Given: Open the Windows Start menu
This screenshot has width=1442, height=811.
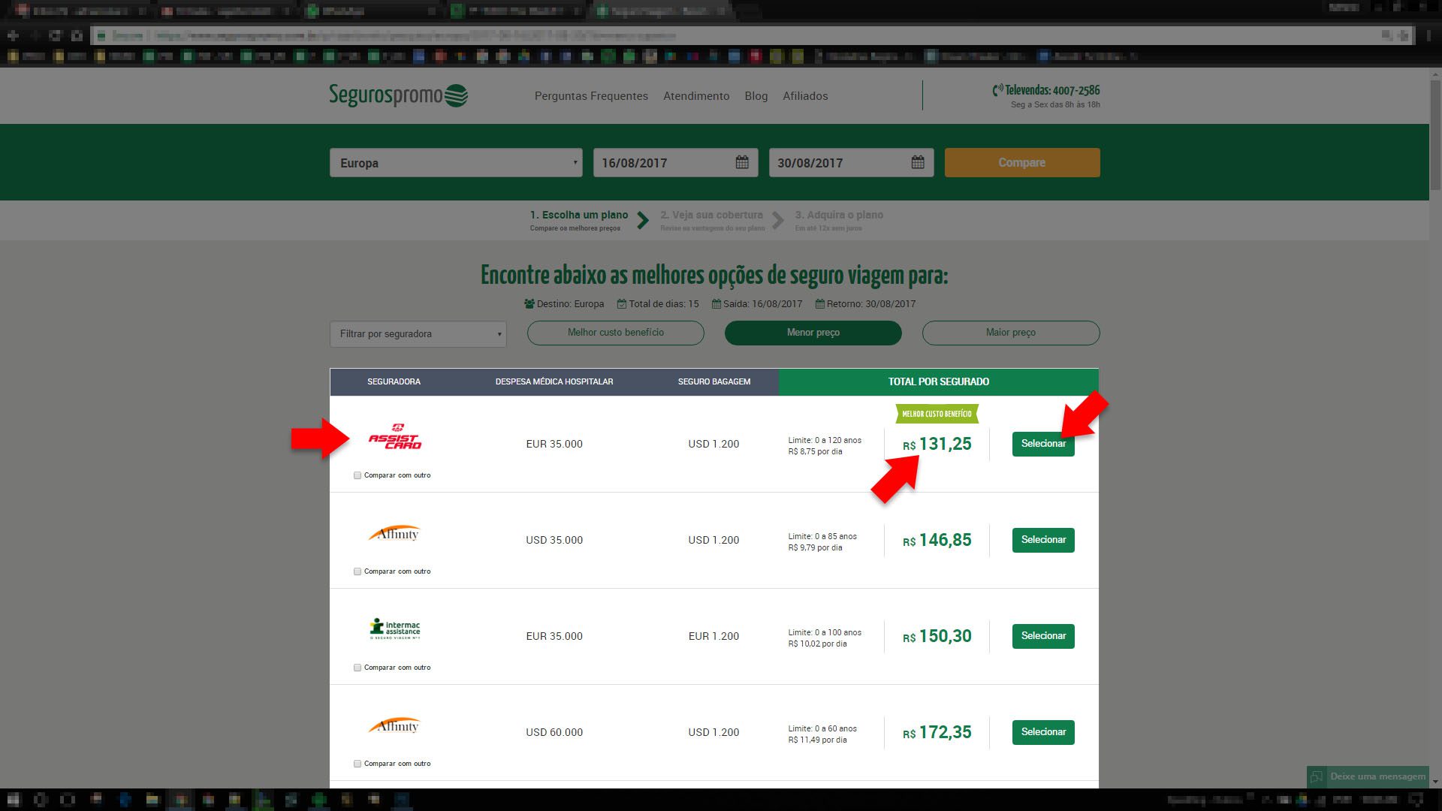Looking at the screenshot, I should coord(14,800).
